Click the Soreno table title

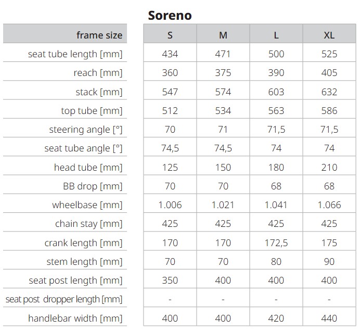click(170, 15)
